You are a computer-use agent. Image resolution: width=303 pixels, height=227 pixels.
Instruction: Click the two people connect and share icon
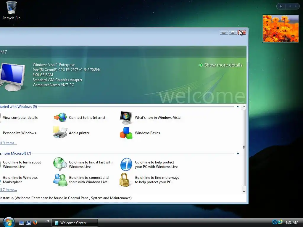(60, 180)
